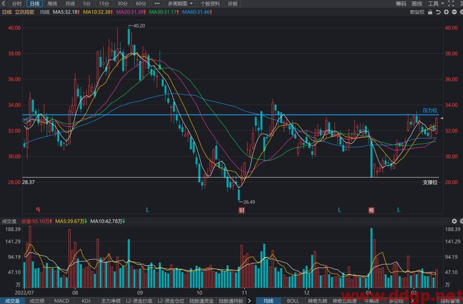Image resolution: width=463 pixels, height=304 pixels.
Task: Select the 神奇九转 indicator tab
Action: coord(317,301)
